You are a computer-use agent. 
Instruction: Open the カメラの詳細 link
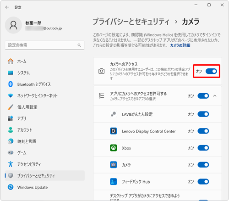point(180,45)
